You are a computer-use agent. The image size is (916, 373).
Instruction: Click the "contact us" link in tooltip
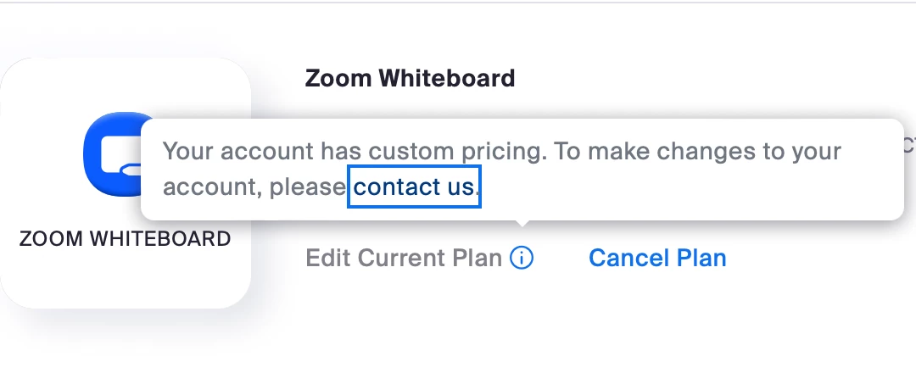(x=414, y=186)
